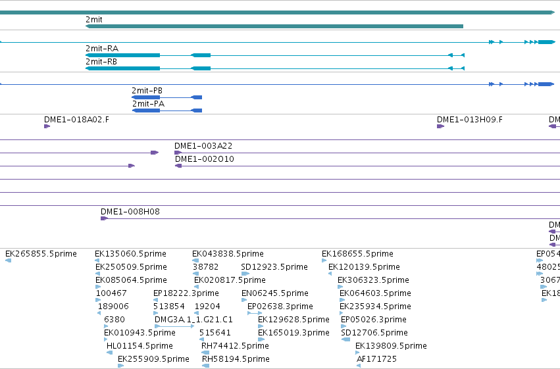Click the 6380 feature label

tap(115, 320)
